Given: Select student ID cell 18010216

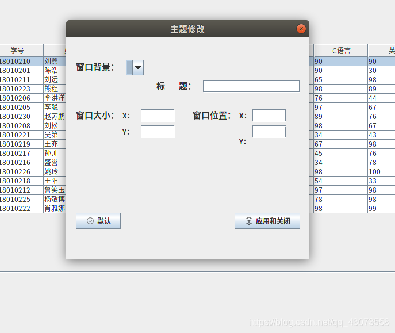Looking at the screenshot, I should [22, 162].
